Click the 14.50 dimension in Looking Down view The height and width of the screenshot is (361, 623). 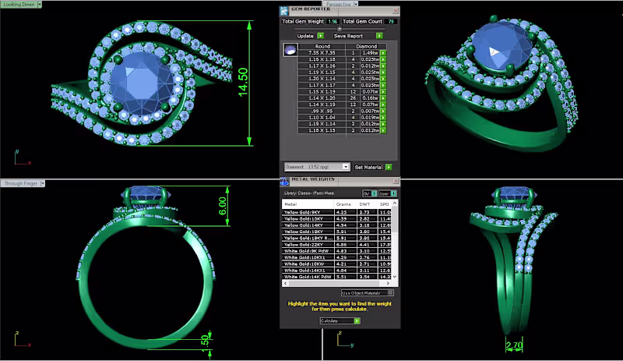click(x=243, y=82)
